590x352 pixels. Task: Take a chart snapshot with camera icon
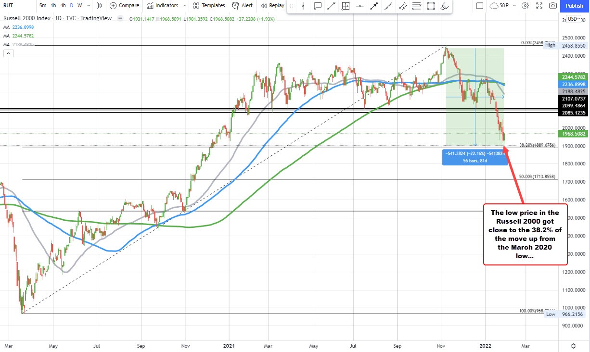(x=553, y=6)
